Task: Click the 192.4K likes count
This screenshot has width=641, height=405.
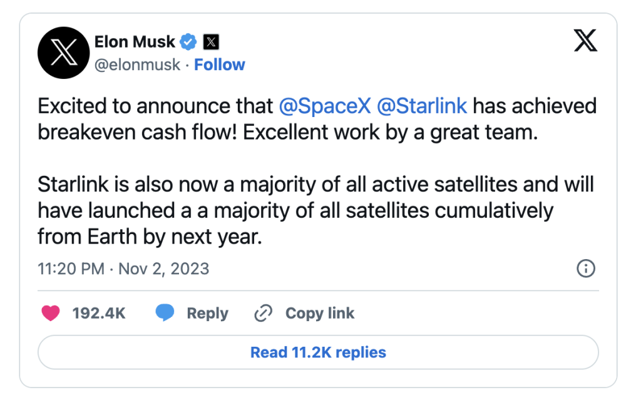Action: coord(98,314)
